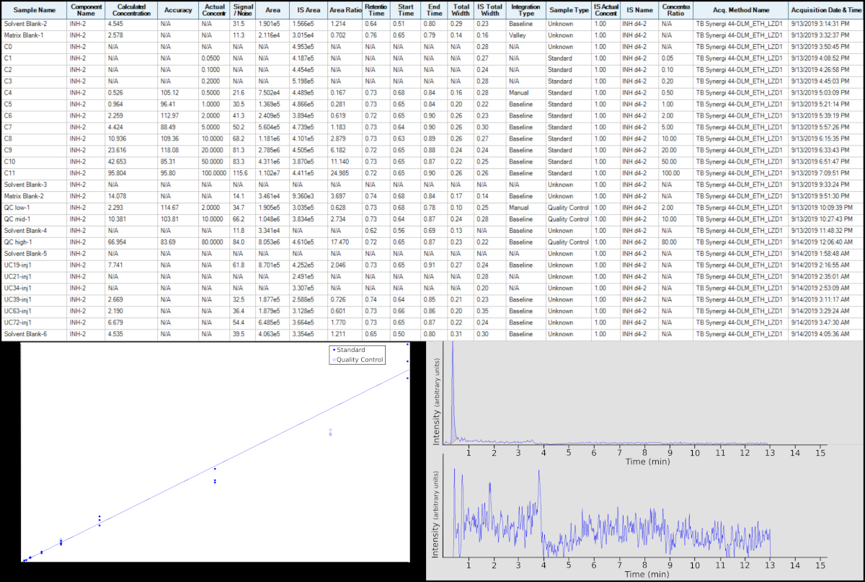Click the Acquisition Date & Time header
This screenshot has height=582, width=865.
click(x=826, y=10)
